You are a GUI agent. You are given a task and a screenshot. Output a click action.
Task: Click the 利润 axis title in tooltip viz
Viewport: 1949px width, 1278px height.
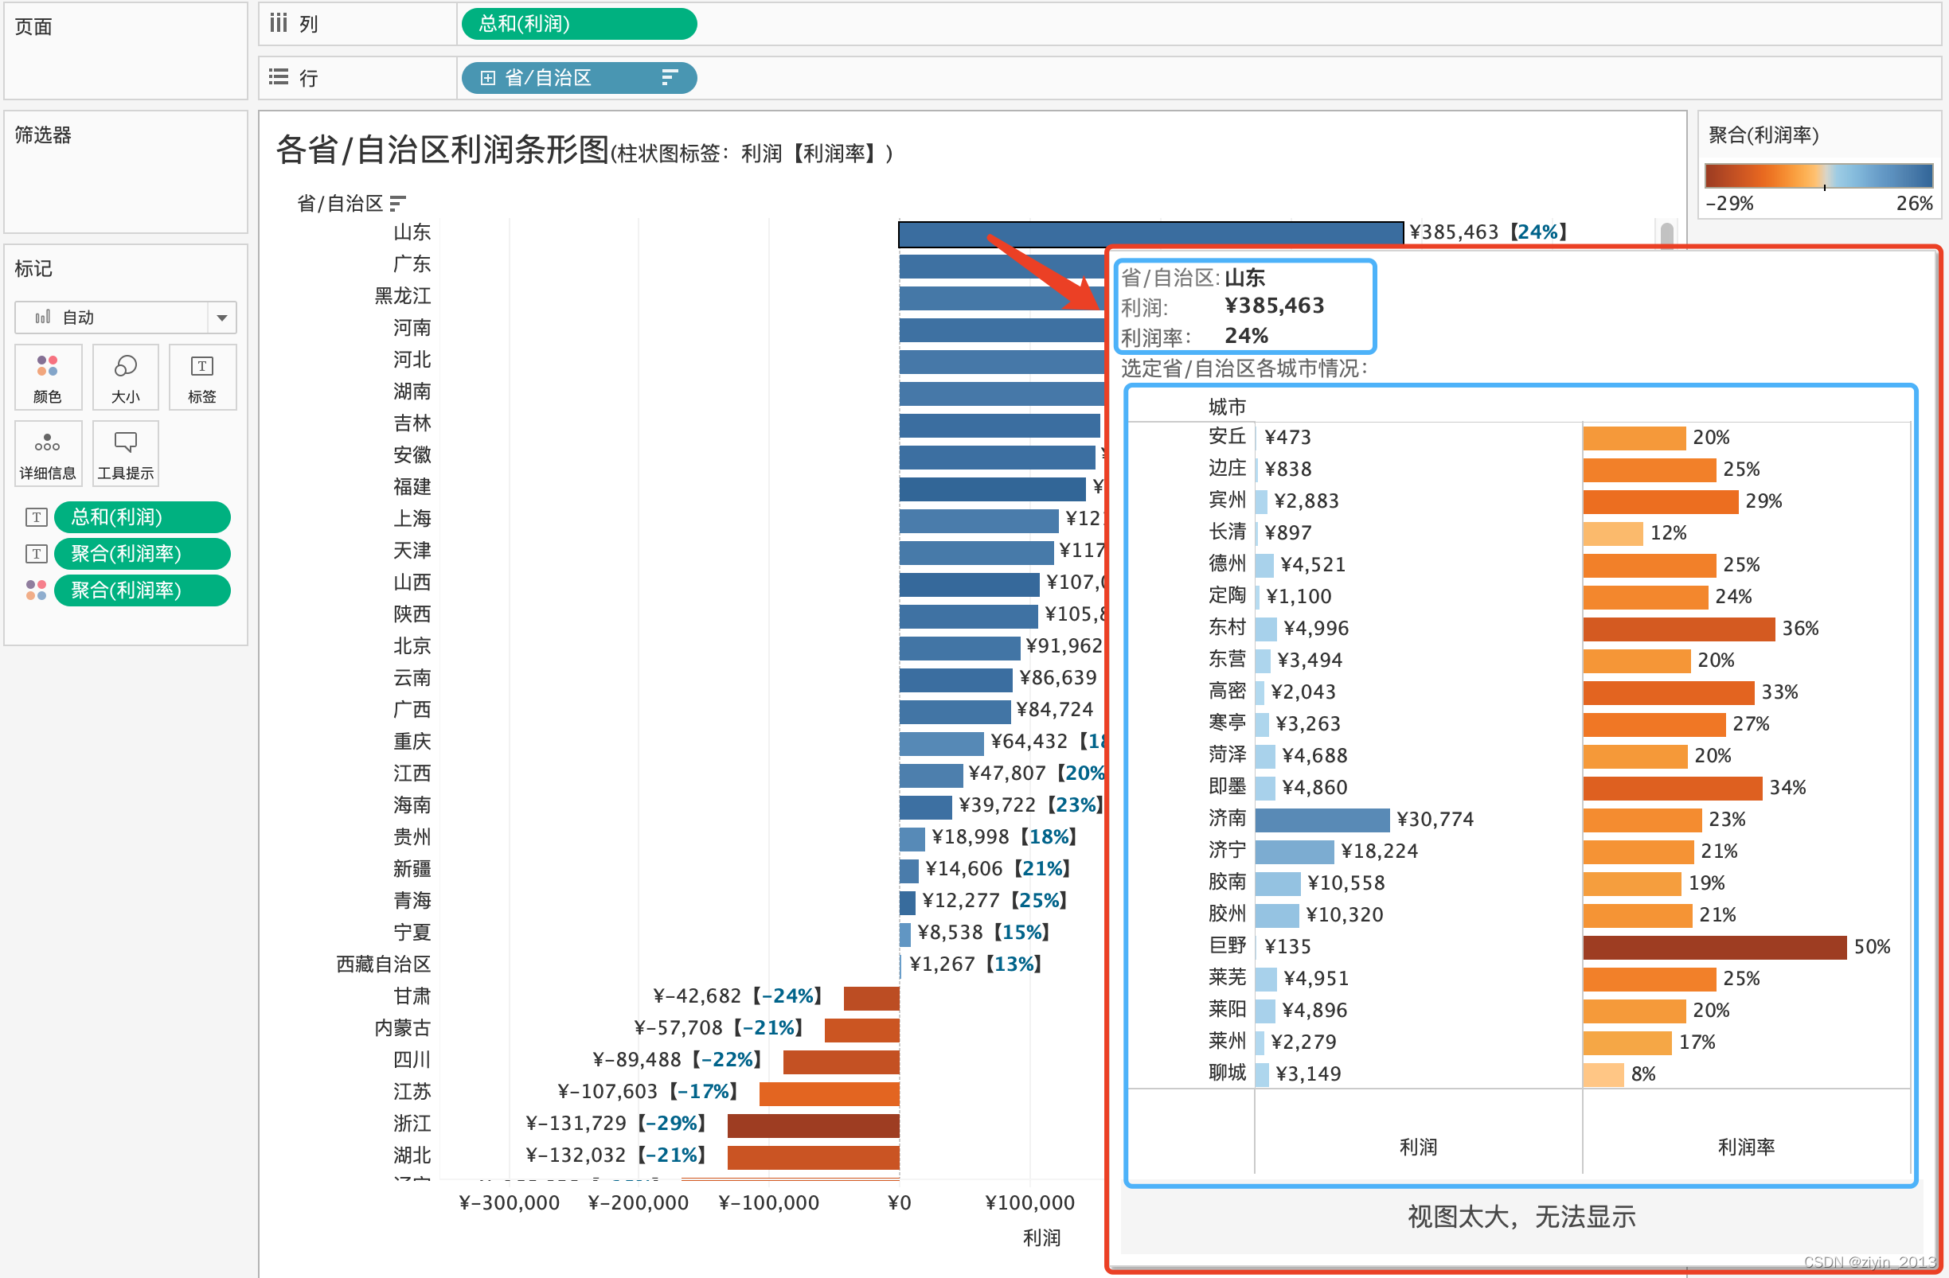(1418, 1147)
